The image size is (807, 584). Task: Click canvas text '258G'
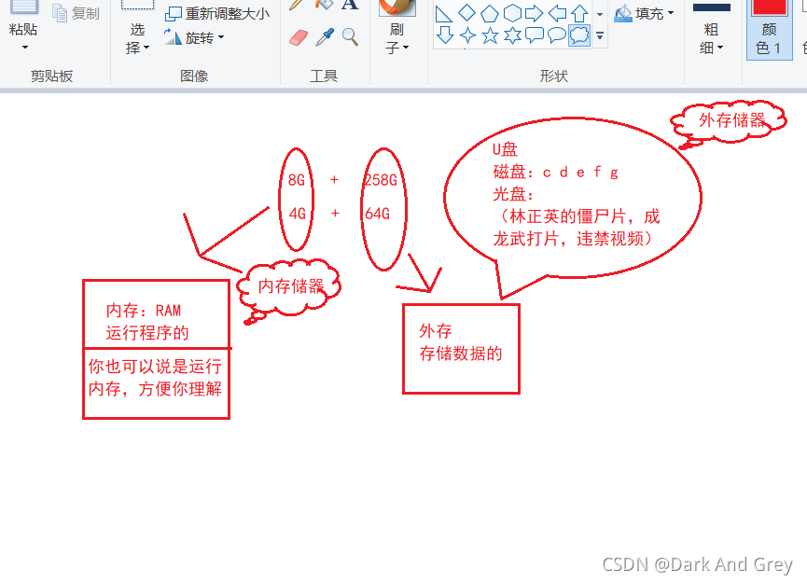click(x=381, y=180)
